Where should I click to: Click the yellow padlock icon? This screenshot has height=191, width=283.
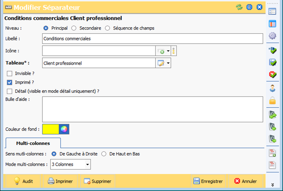point(272,101)
